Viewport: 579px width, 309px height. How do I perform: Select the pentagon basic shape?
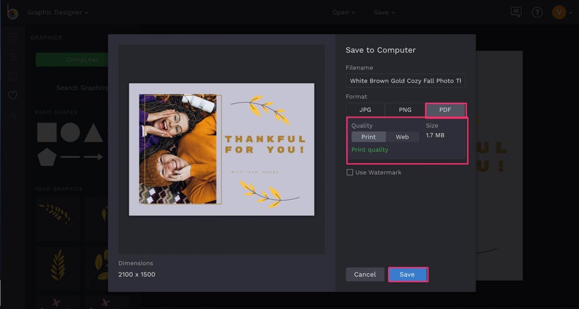pos(47,157)
